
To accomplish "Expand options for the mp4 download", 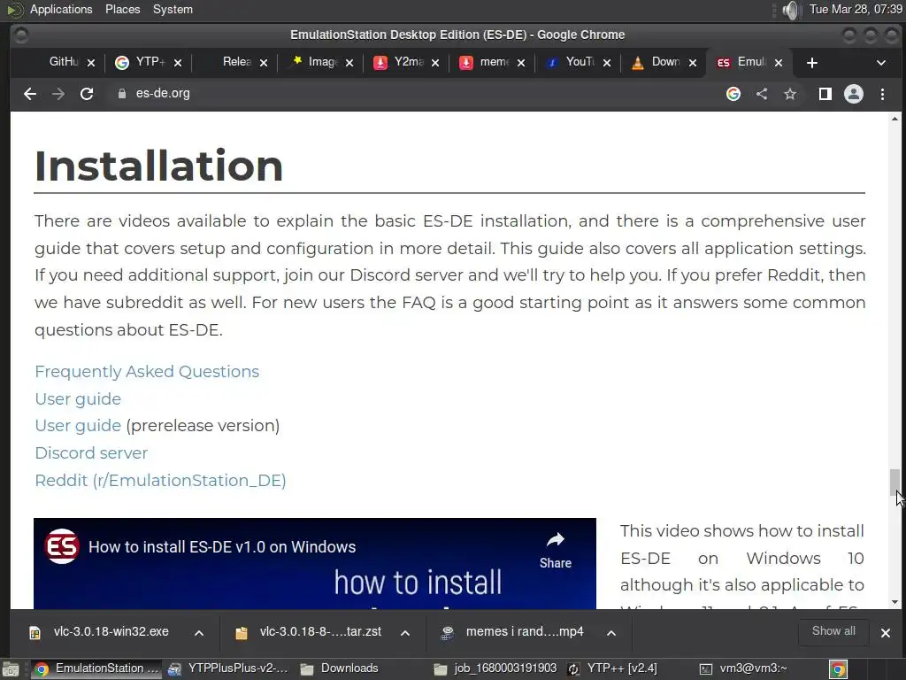I will point(611,633).
